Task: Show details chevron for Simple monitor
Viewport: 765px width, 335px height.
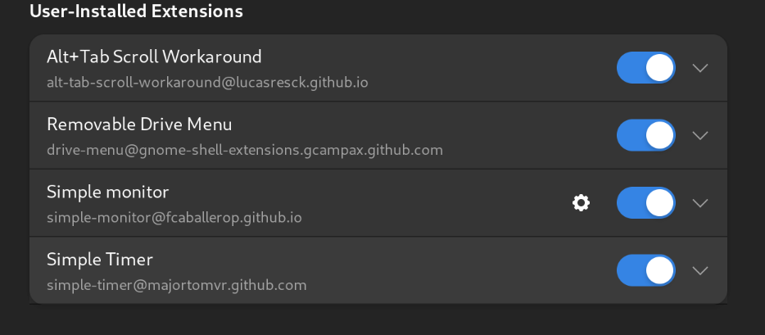Action: coord(699,203)
